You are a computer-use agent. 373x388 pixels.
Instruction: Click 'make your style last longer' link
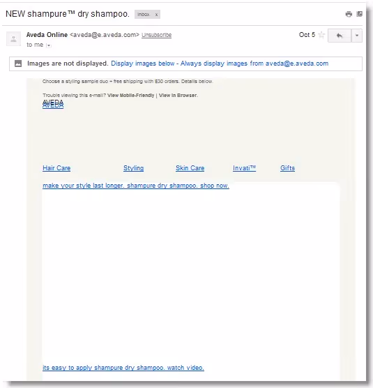[136, 186]
